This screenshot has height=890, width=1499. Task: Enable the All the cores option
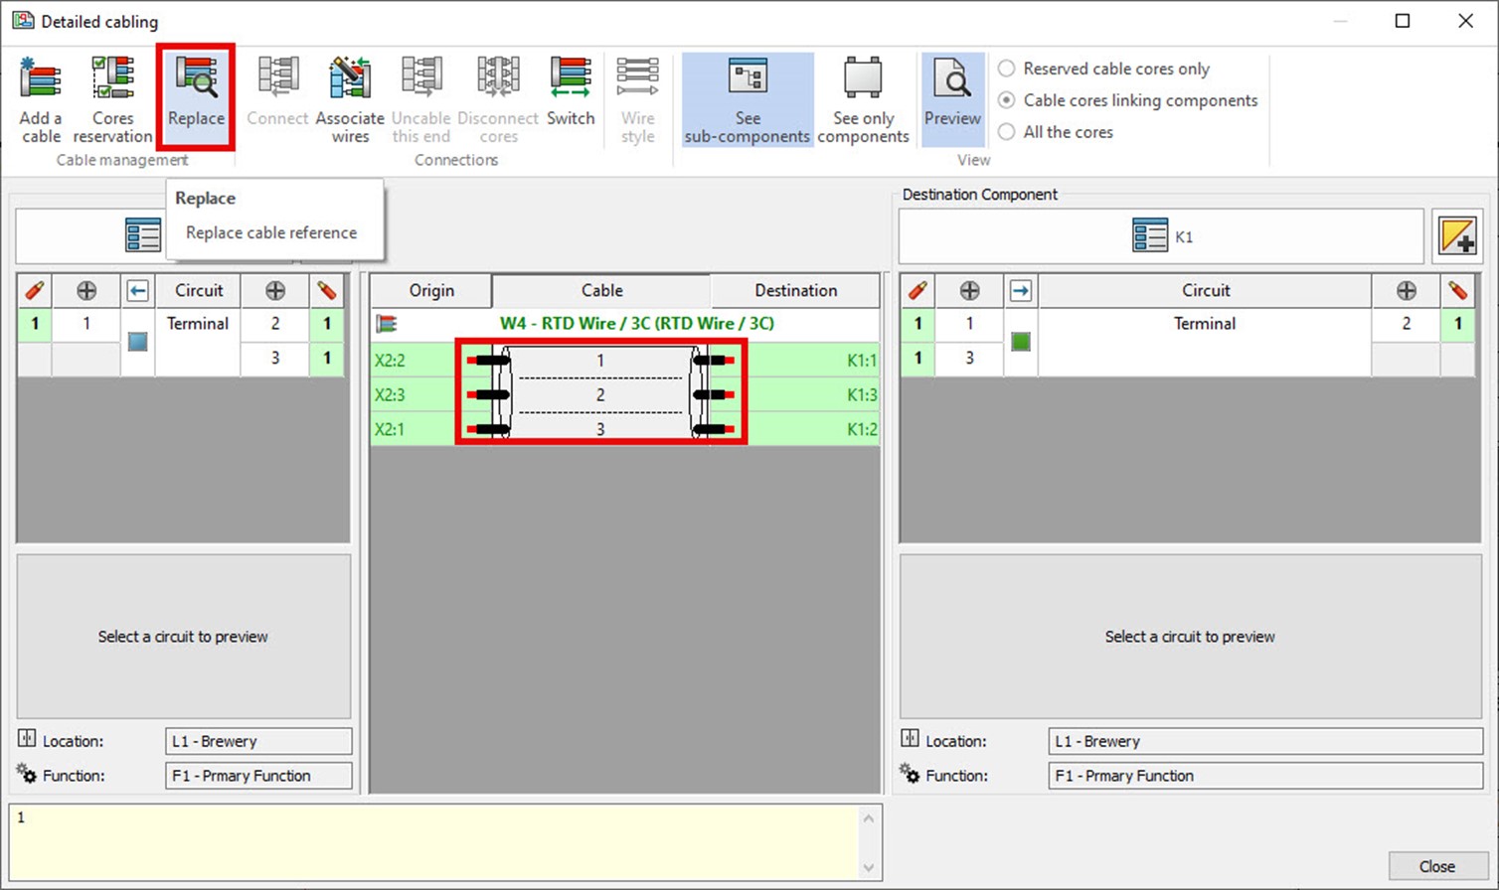[x=1006, y=131]
